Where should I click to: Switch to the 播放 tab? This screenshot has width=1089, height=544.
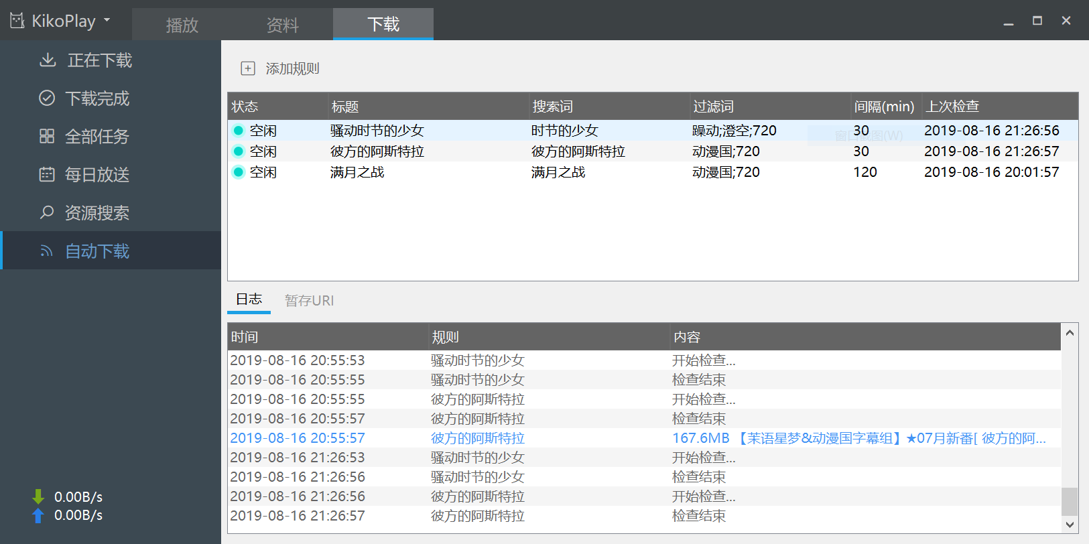pyautogui.click(x=182, y=25)
